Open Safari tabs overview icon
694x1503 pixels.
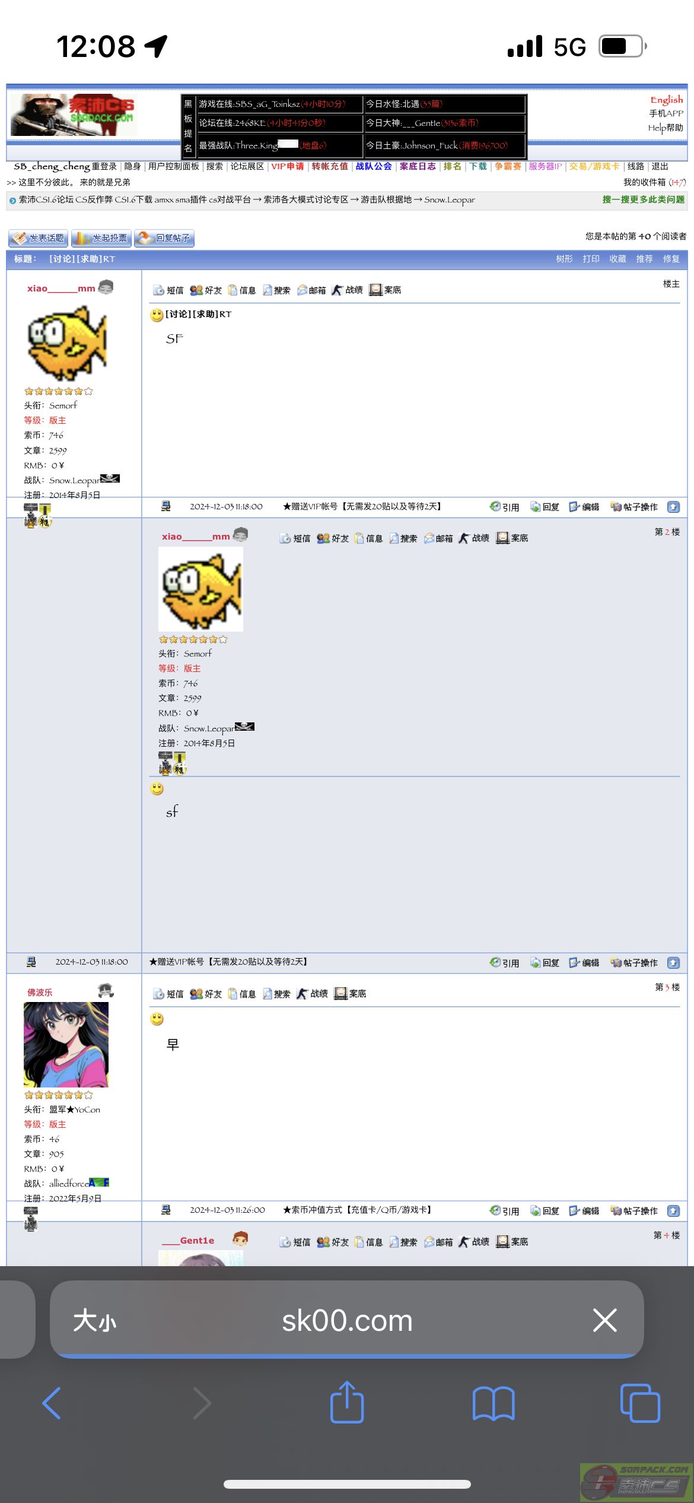point(640,1403)
